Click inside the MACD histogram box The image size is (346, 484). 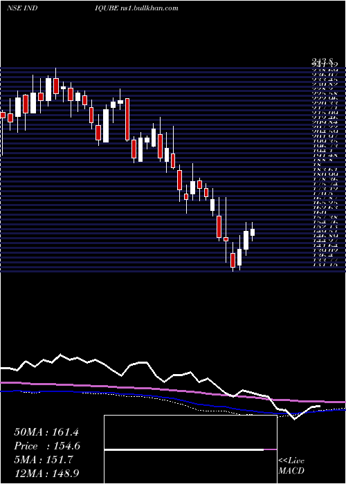(x=190, y=449)
